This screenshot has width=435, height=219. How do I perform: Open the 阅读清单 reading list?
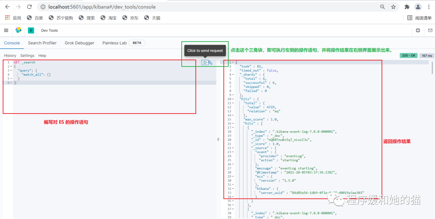pos(419,18)
